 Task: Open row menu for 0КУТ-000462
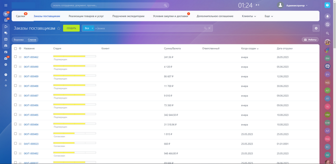20,57
